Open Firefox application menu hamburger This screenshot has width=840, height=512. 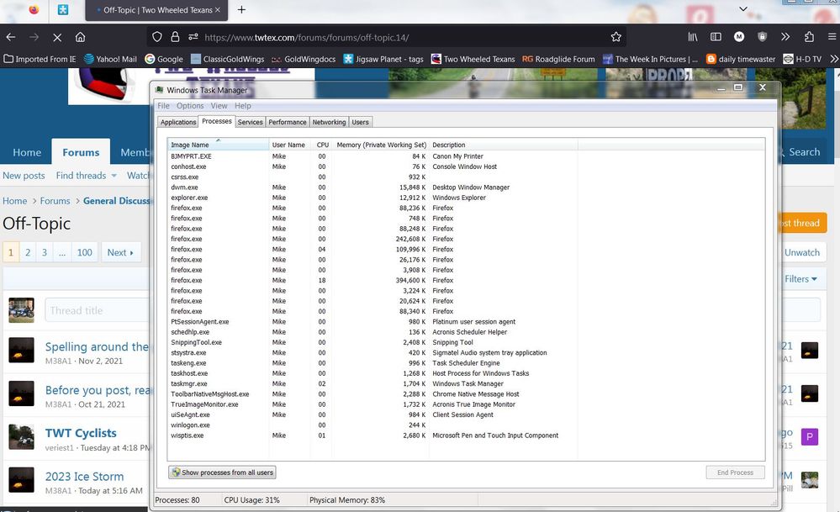pyautogui.click(x=832, y=37)
